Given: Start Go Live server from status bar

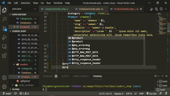Looking at the screenshot, I should point(151,94).
